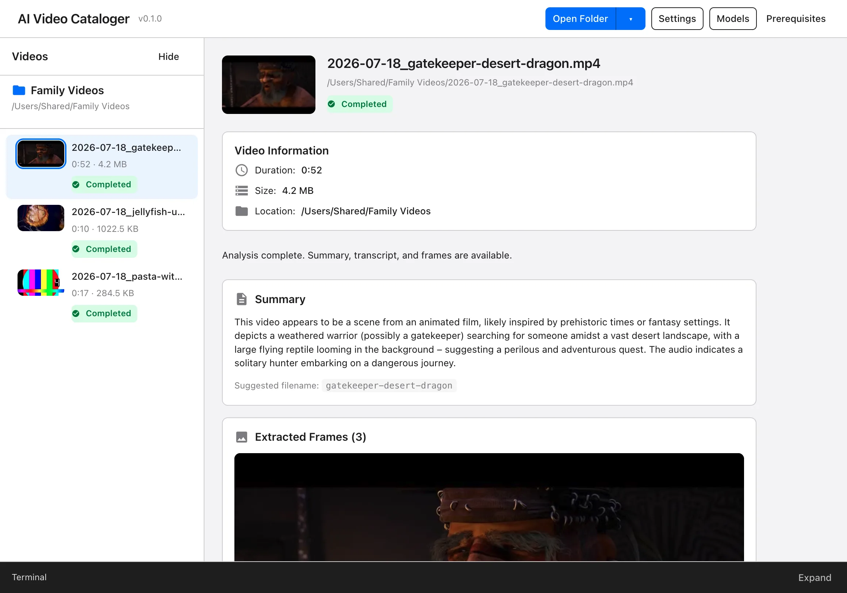Screen dimensions: 847x593
Task: Select the 2026-07-18_gatekeep... filename
Action: pyautogui.click(x=126, y=148)
